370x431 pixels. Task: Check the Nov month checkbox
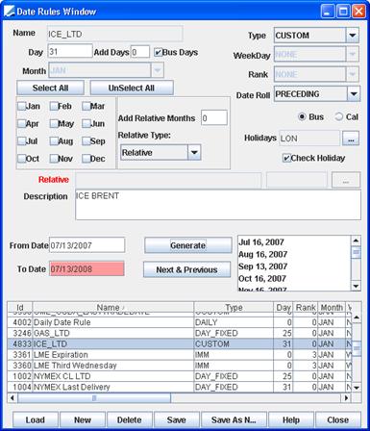click(x=54, y=159)
